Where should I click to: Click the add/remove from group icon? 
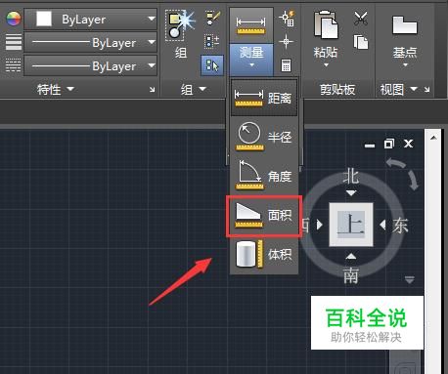point(212,41)
